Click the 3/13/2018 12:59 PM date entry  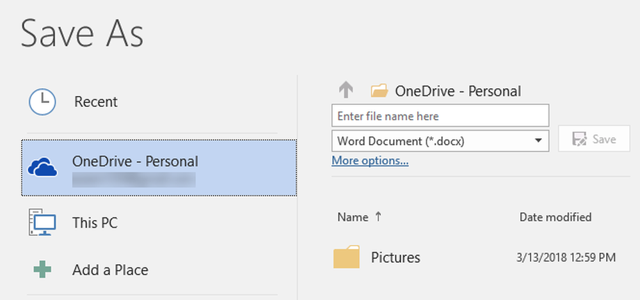[566, 258]
